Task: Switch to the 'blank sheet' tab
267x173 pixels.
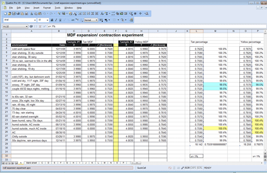Action: [x=32, y=163]
